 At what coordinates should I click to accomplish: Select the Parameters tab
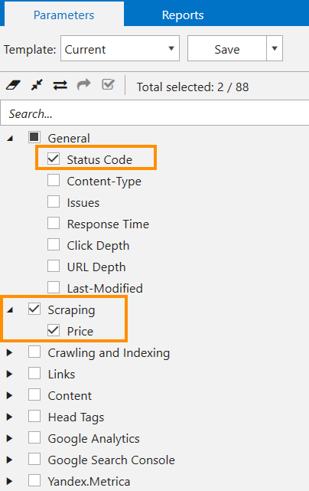(63, 15)
